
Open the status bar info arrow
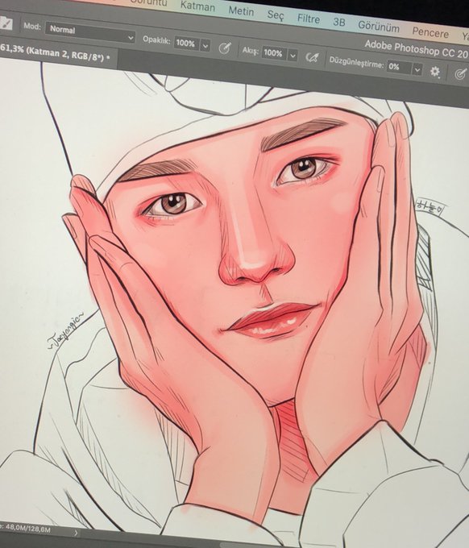coord(76,533)
